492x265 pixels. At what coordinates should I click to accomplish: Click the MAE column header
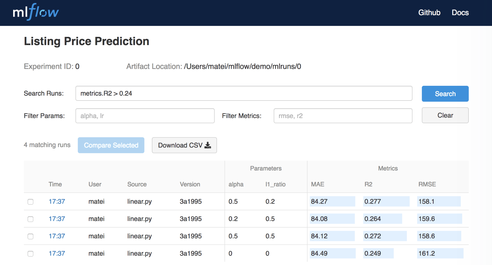tap(318, 184)
